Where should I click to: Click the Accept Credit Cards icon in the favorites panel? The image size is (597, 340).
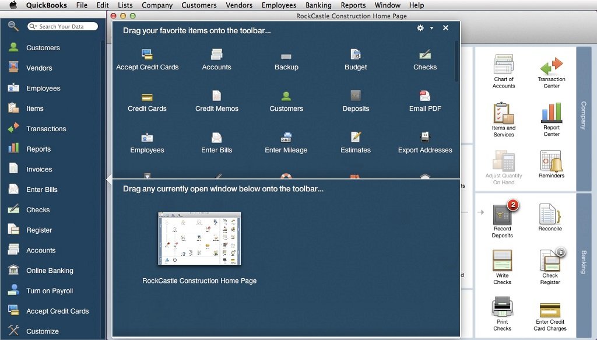click(147, 55)
